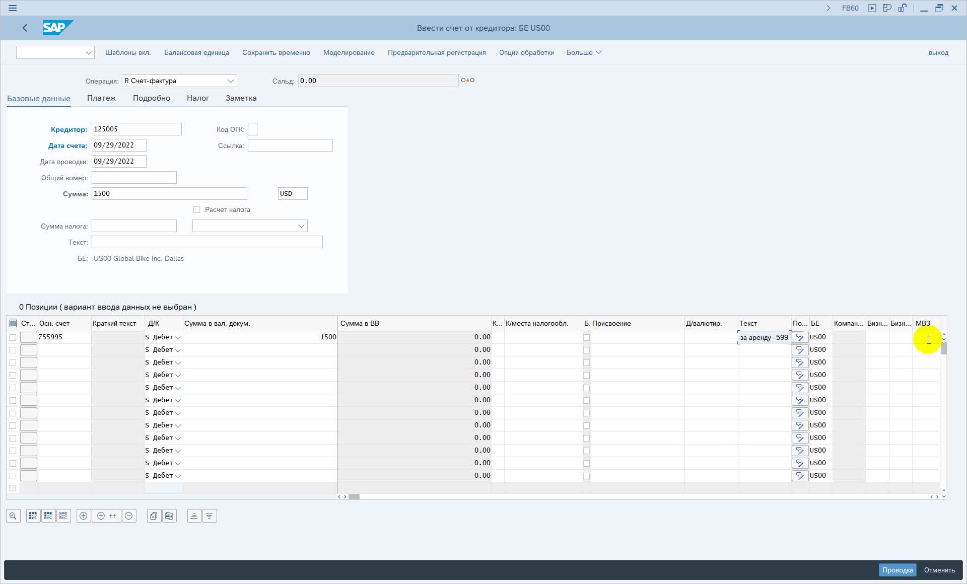Select the 755995 row checkbox
Viewport: 967px width, 584px height.
click(13, 337)
